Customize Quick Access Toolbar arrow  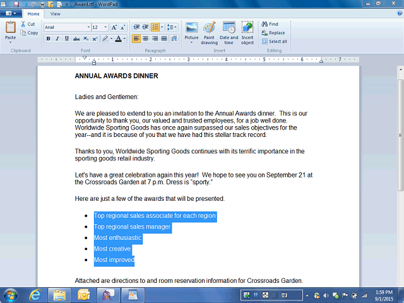click(x=67, y=4)
